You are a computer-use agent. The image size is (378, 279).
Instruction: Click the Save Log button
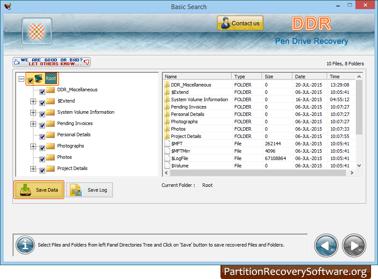coord(89,190)
